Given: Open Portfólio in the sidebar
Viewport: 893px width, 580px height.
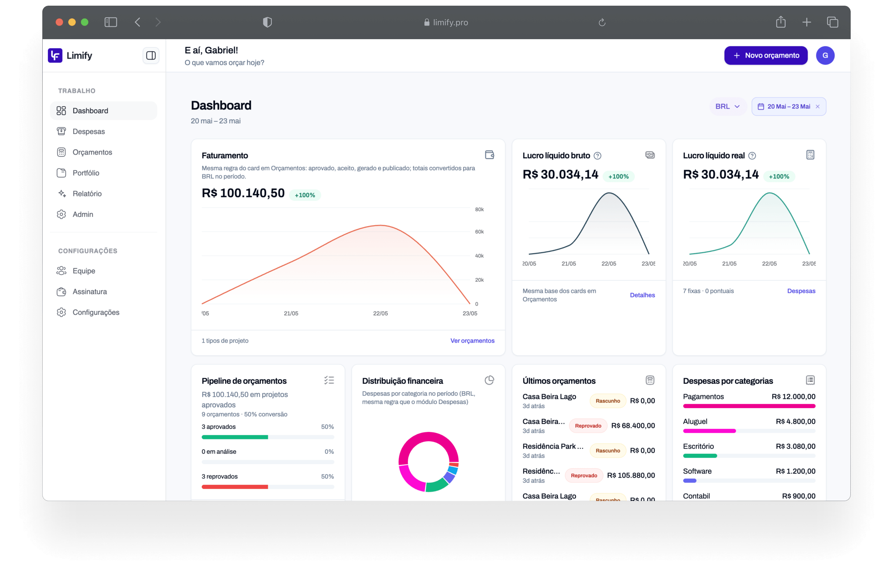Looking at the screenshot, I should point(104,173).
